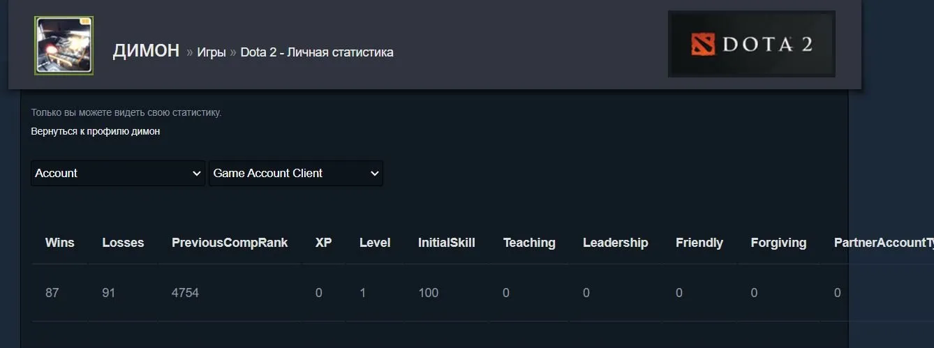Click the Dota 2 logo banner
Screen dimensions: 934x348
(752, 44)
